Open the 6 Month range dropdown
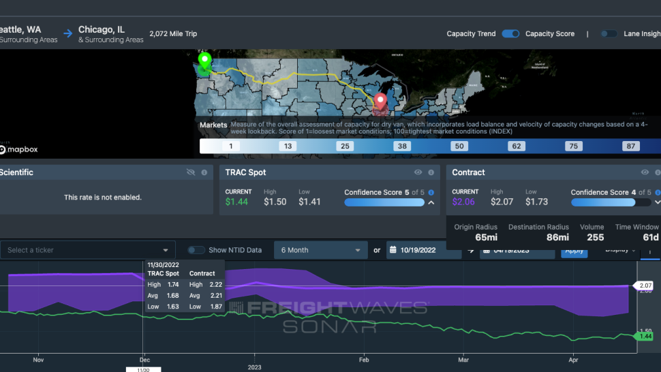This screenshot has width=661, height=372. [321, 250]
